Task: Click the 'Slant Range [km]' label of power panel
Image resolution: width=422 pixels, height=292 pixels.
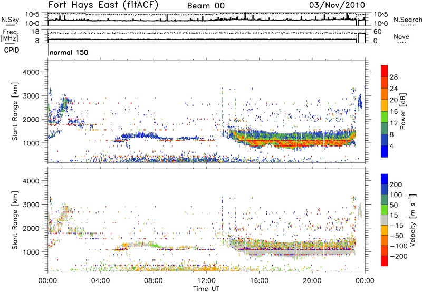Action: tap(15, 111)
